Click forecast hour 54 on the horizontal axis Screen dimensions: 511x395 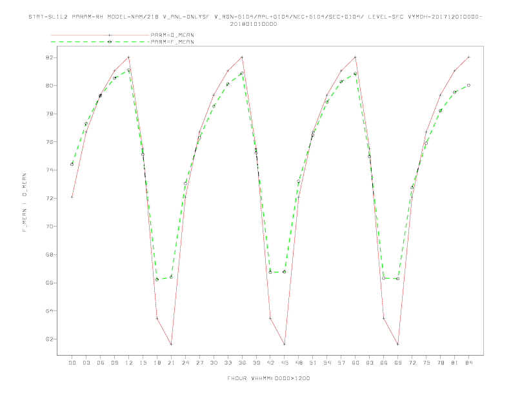327,363
